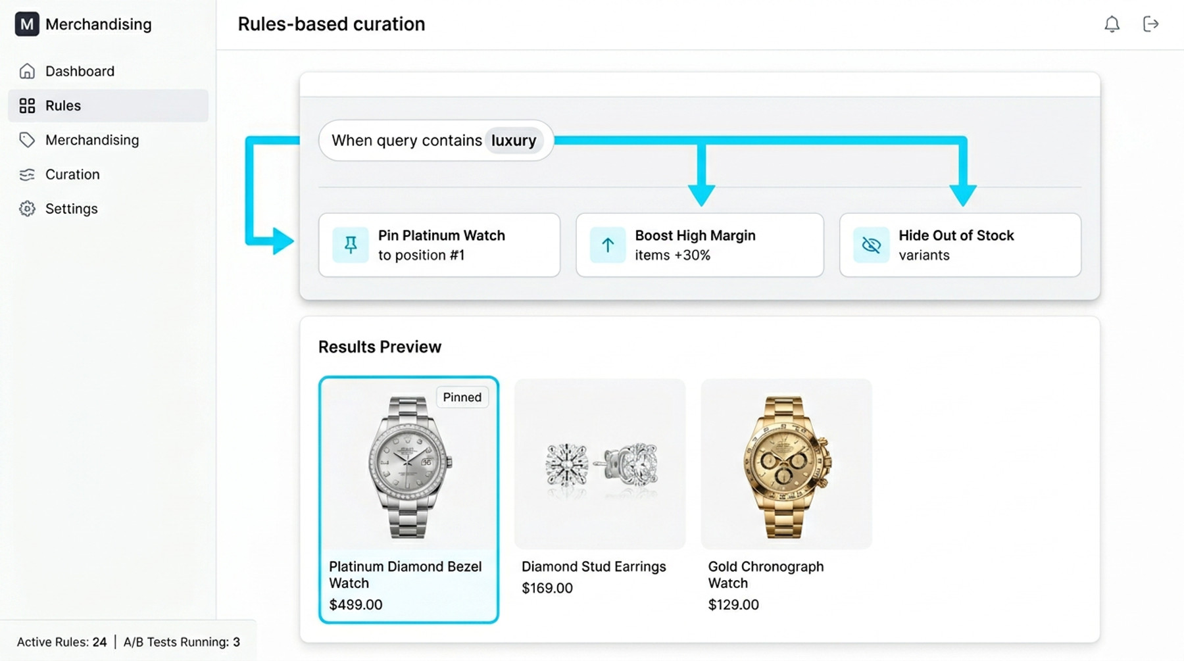Open the Gold Chronograph Watch product image
The width and height of the screenshot is (1184, 661).
click(786, 464)
